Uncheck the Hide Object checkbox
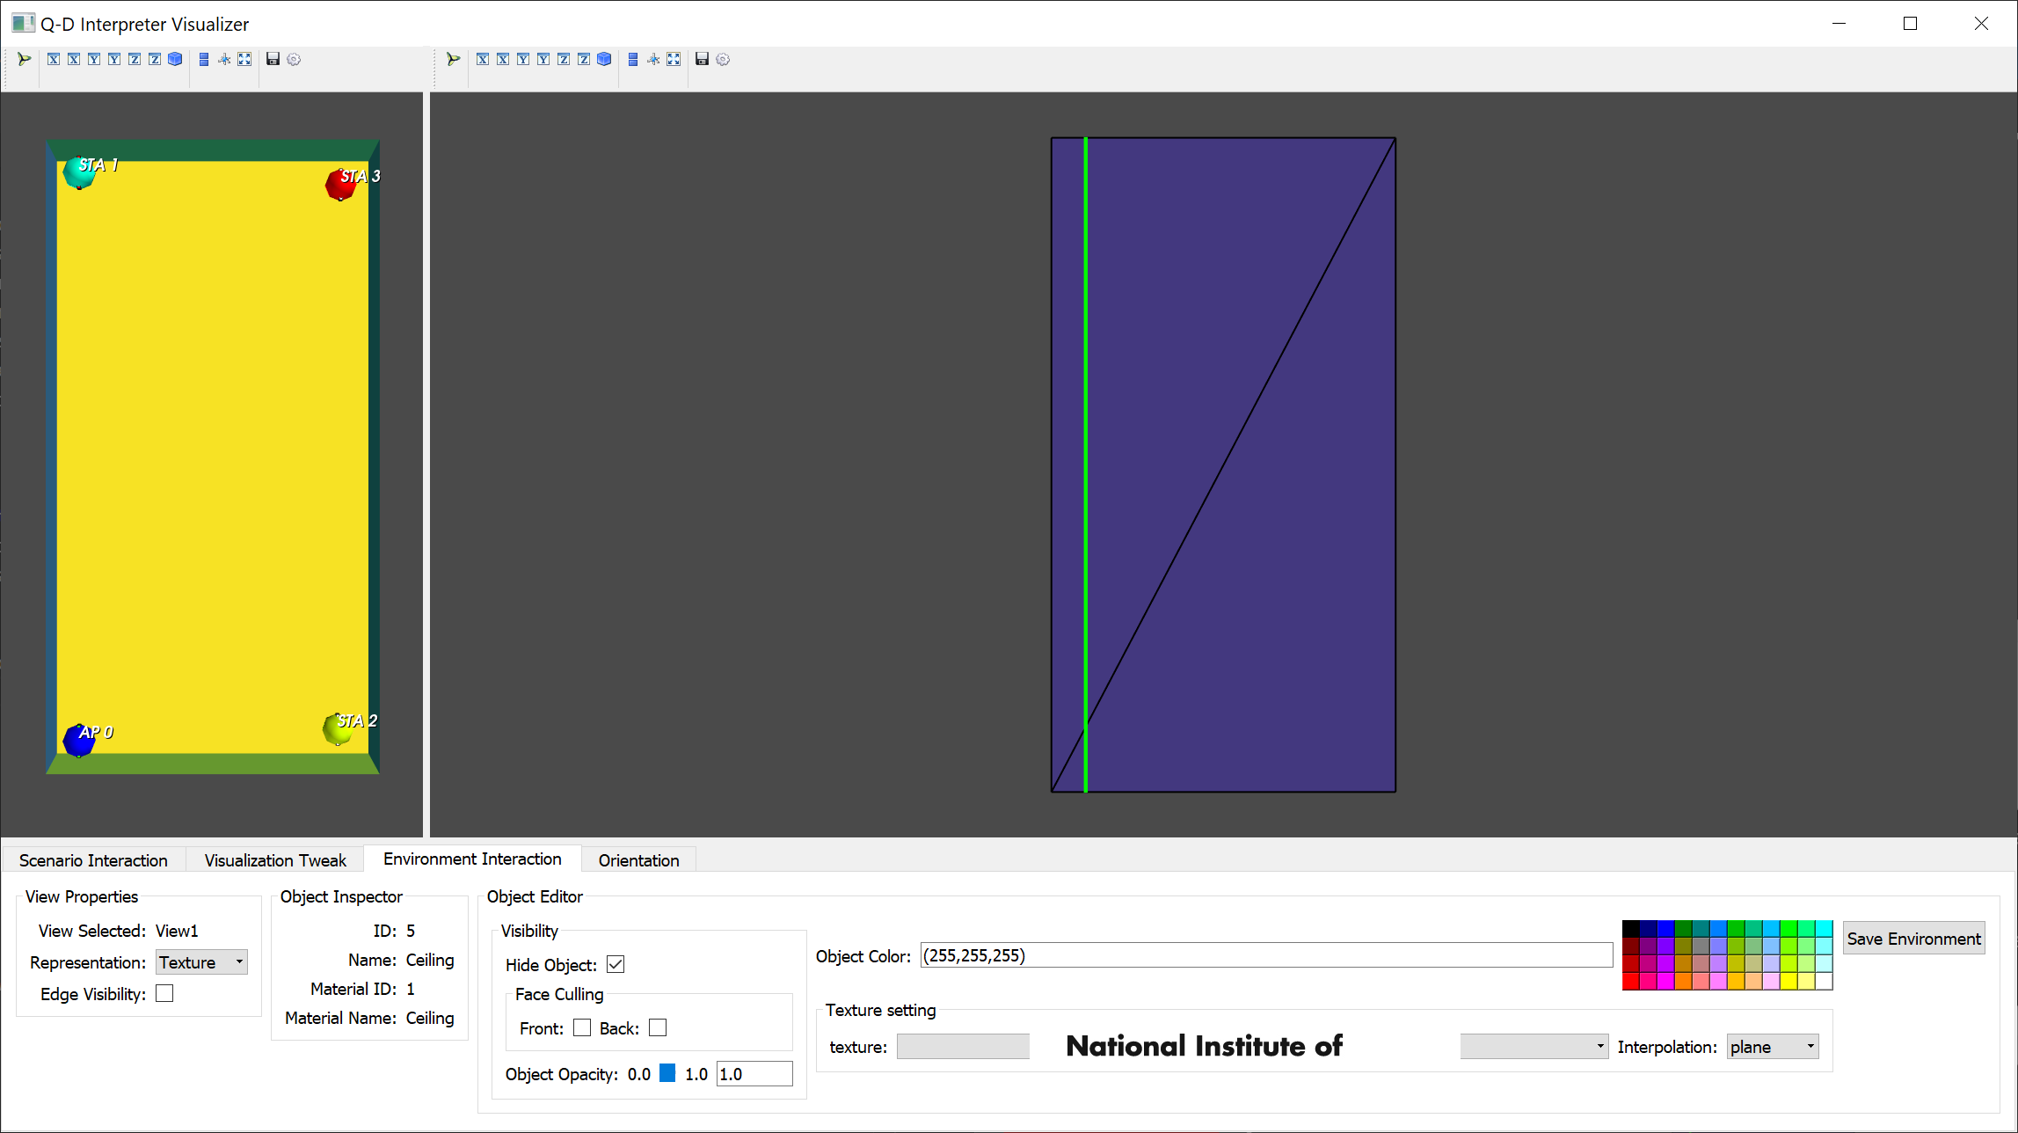The height and width of the screenshot is (1133, 2018). click(616, 964)
